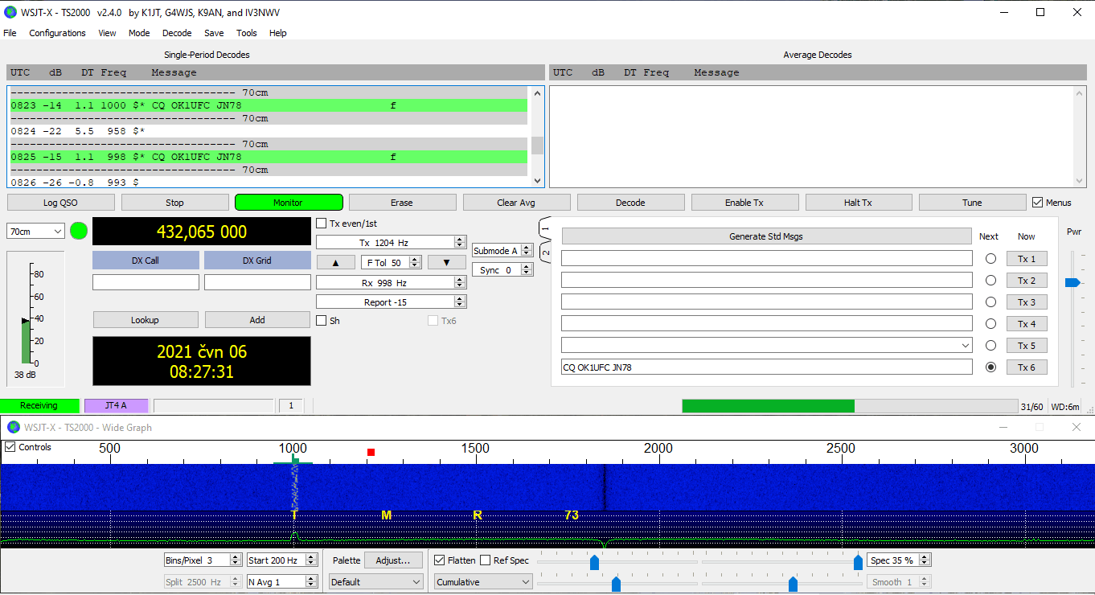The width and height of the screenshot is (1095, 595).
Task: Click the down arrow button beside F Tol
Action: tap(446, 262)
